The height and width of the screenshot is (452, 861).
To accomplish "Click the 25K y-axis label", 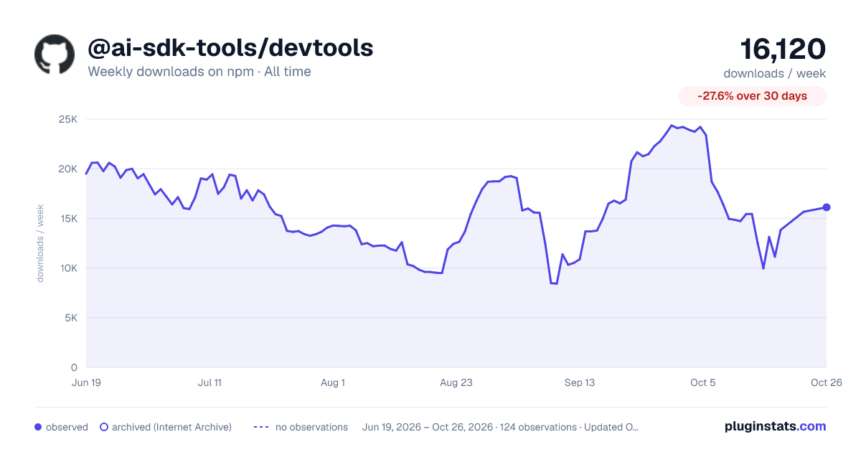I will tap(67, 119).
